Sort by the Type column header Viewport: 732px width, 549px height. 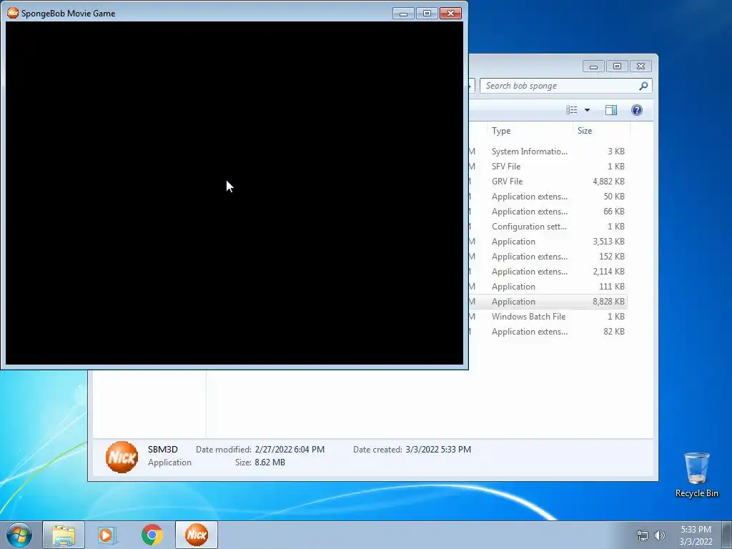tap(530, 131)
